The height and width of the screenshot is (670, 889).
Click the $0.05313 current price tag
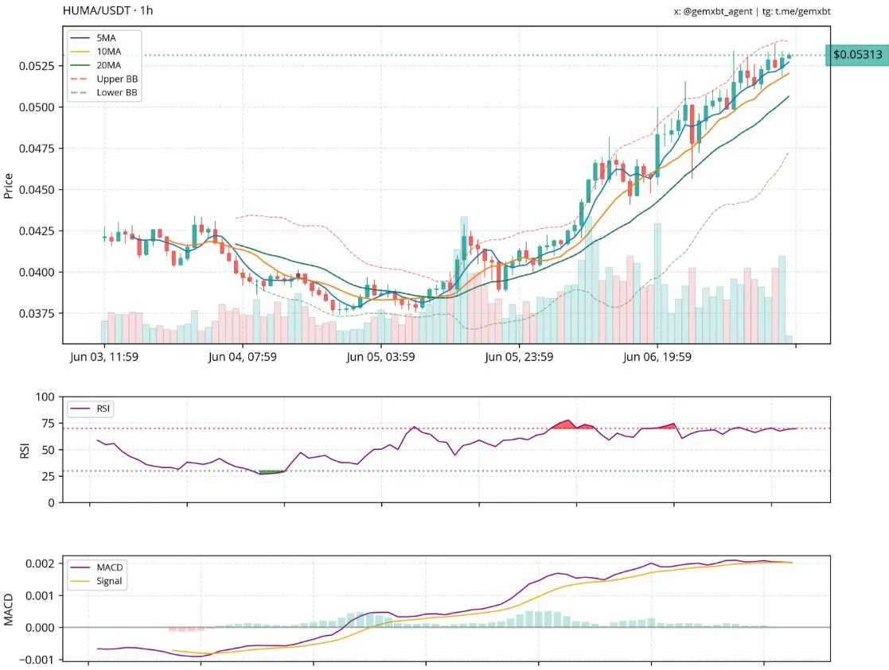(x=856, y=55)
